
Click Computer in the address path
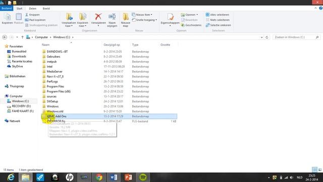[x=41, y=37]
